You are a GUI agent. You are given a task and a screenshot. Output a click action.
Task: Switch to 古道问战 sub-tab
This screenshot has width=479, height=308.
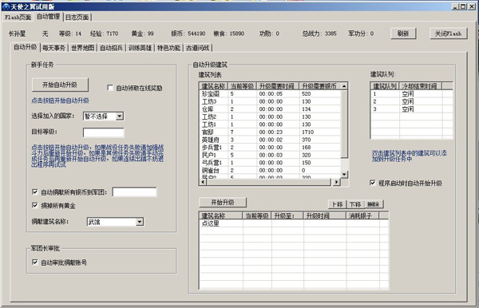[x=198, y=48]
